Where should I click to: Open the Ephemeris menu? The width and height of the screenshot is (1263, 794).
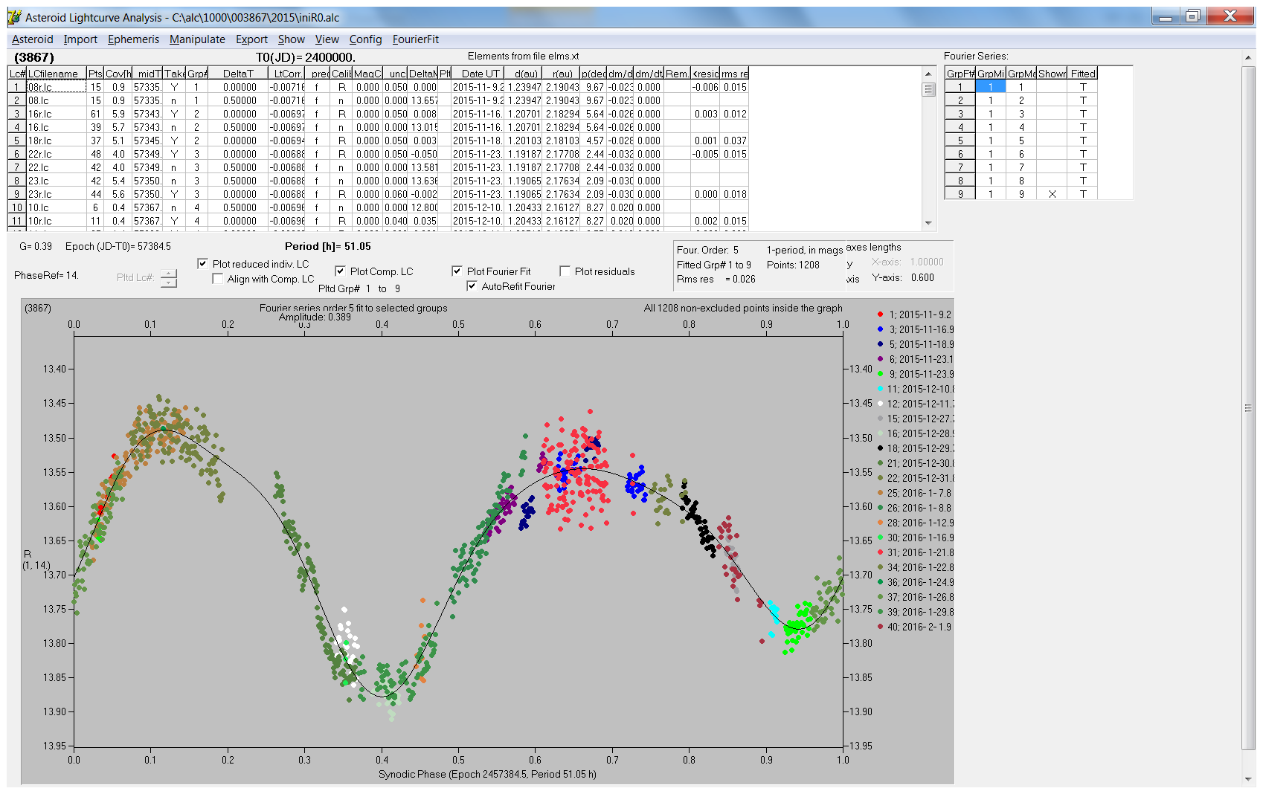133,39
